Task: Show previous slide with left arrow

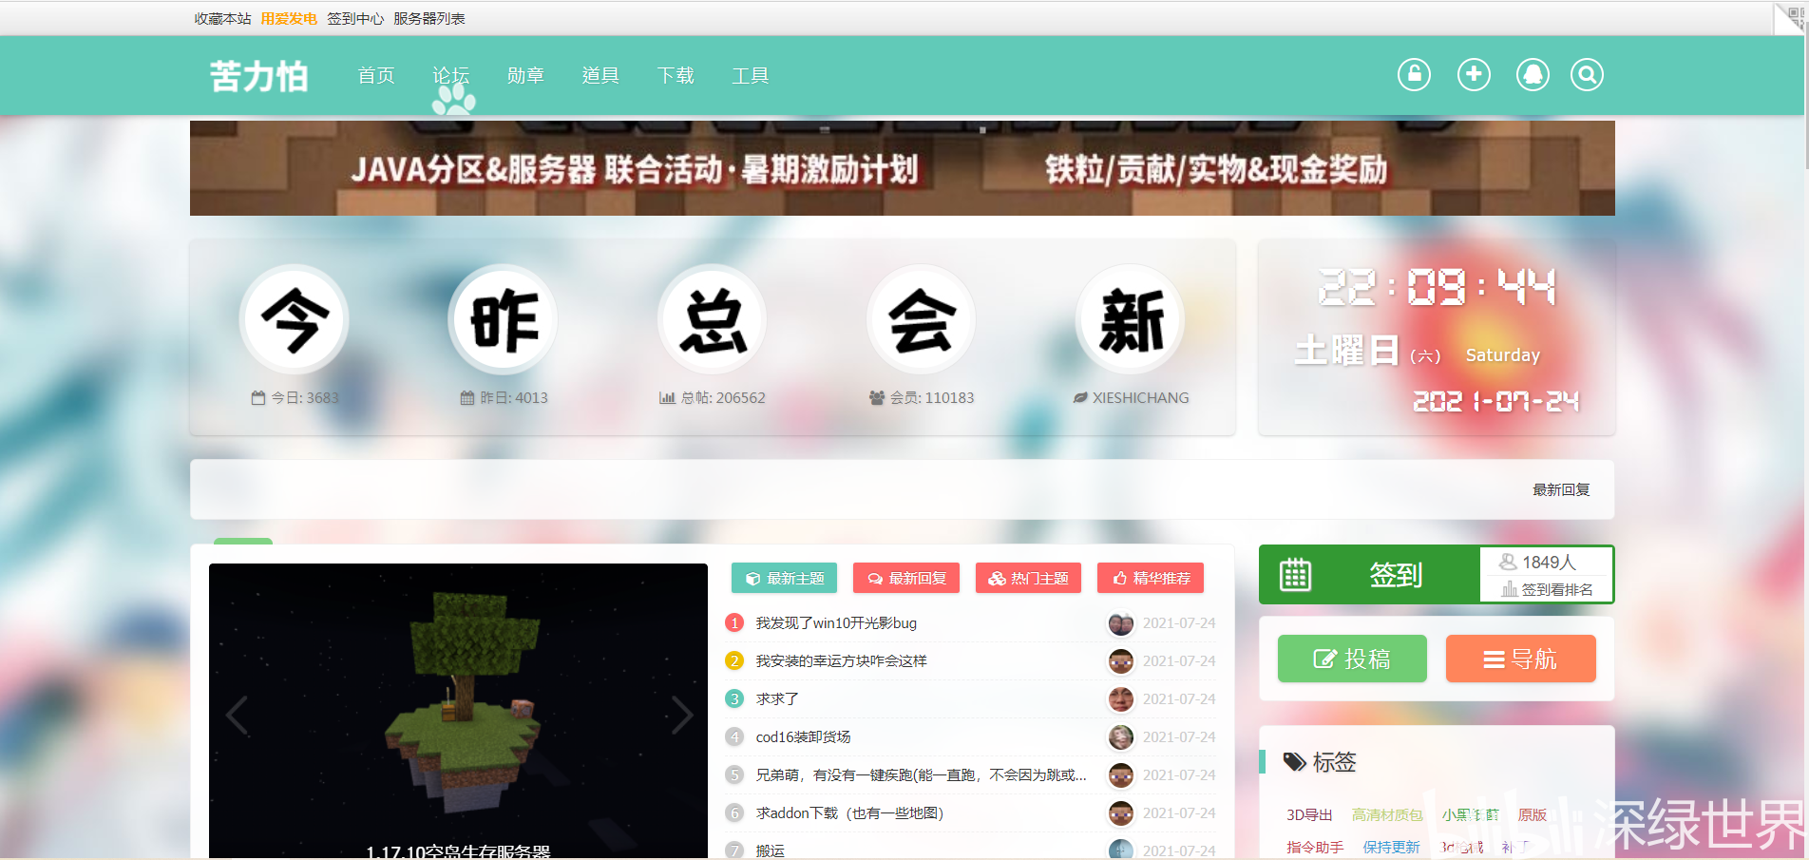Action: (238, 716)
